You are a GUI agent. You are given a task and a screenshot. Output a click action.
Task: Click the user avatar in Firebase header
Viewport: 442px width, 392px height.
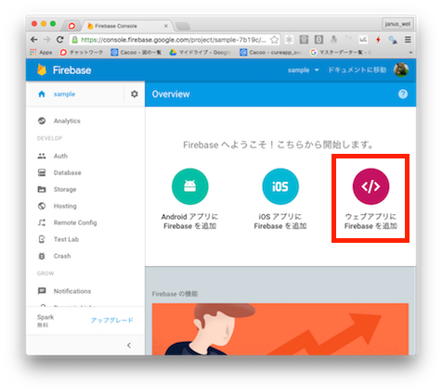click(401, 70)
